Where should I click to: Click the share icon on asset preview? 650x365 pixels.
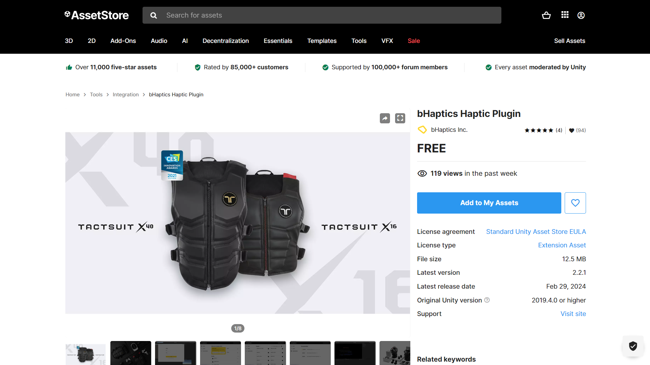385,118
